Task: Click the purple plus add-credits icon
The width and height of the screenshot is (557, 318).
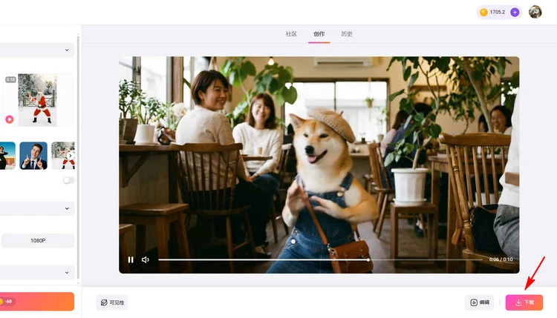Action: [515, 12]
